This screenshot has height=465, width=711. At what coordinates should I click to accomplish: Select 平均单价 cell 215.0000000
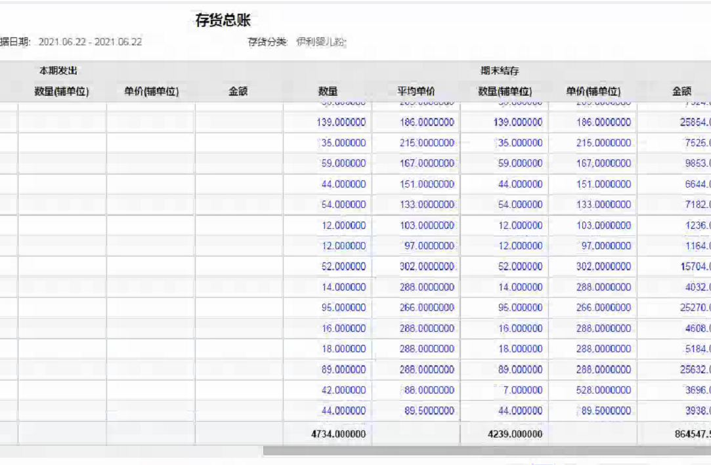427,143
